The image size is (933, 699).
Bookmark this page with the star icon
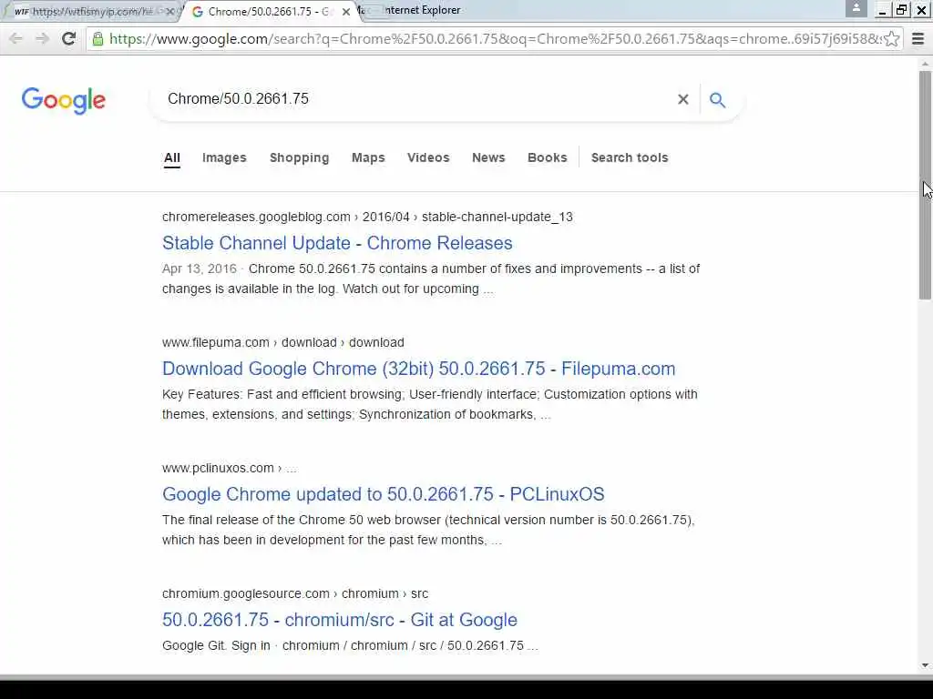click(891, 38)
